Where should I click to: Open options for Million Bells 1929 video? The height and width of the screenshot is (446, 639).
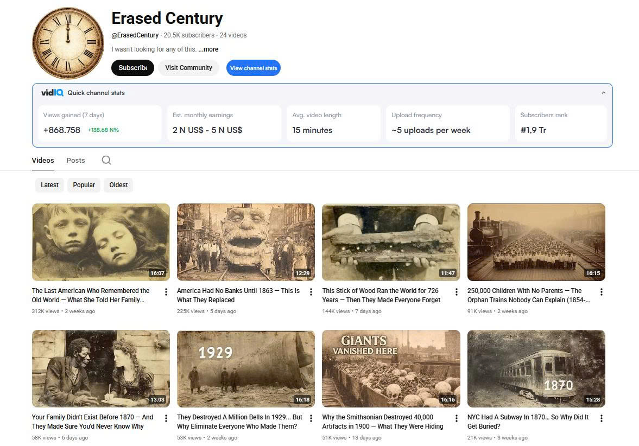tap(311, 418)
